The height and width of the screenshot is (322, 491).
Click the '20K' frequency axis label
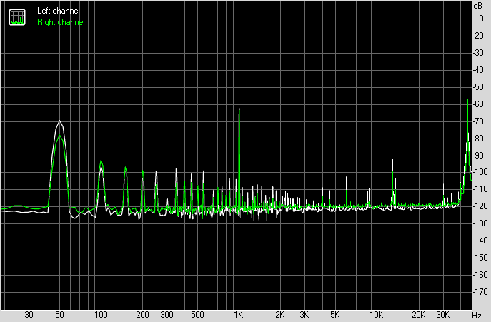[418, 314]
